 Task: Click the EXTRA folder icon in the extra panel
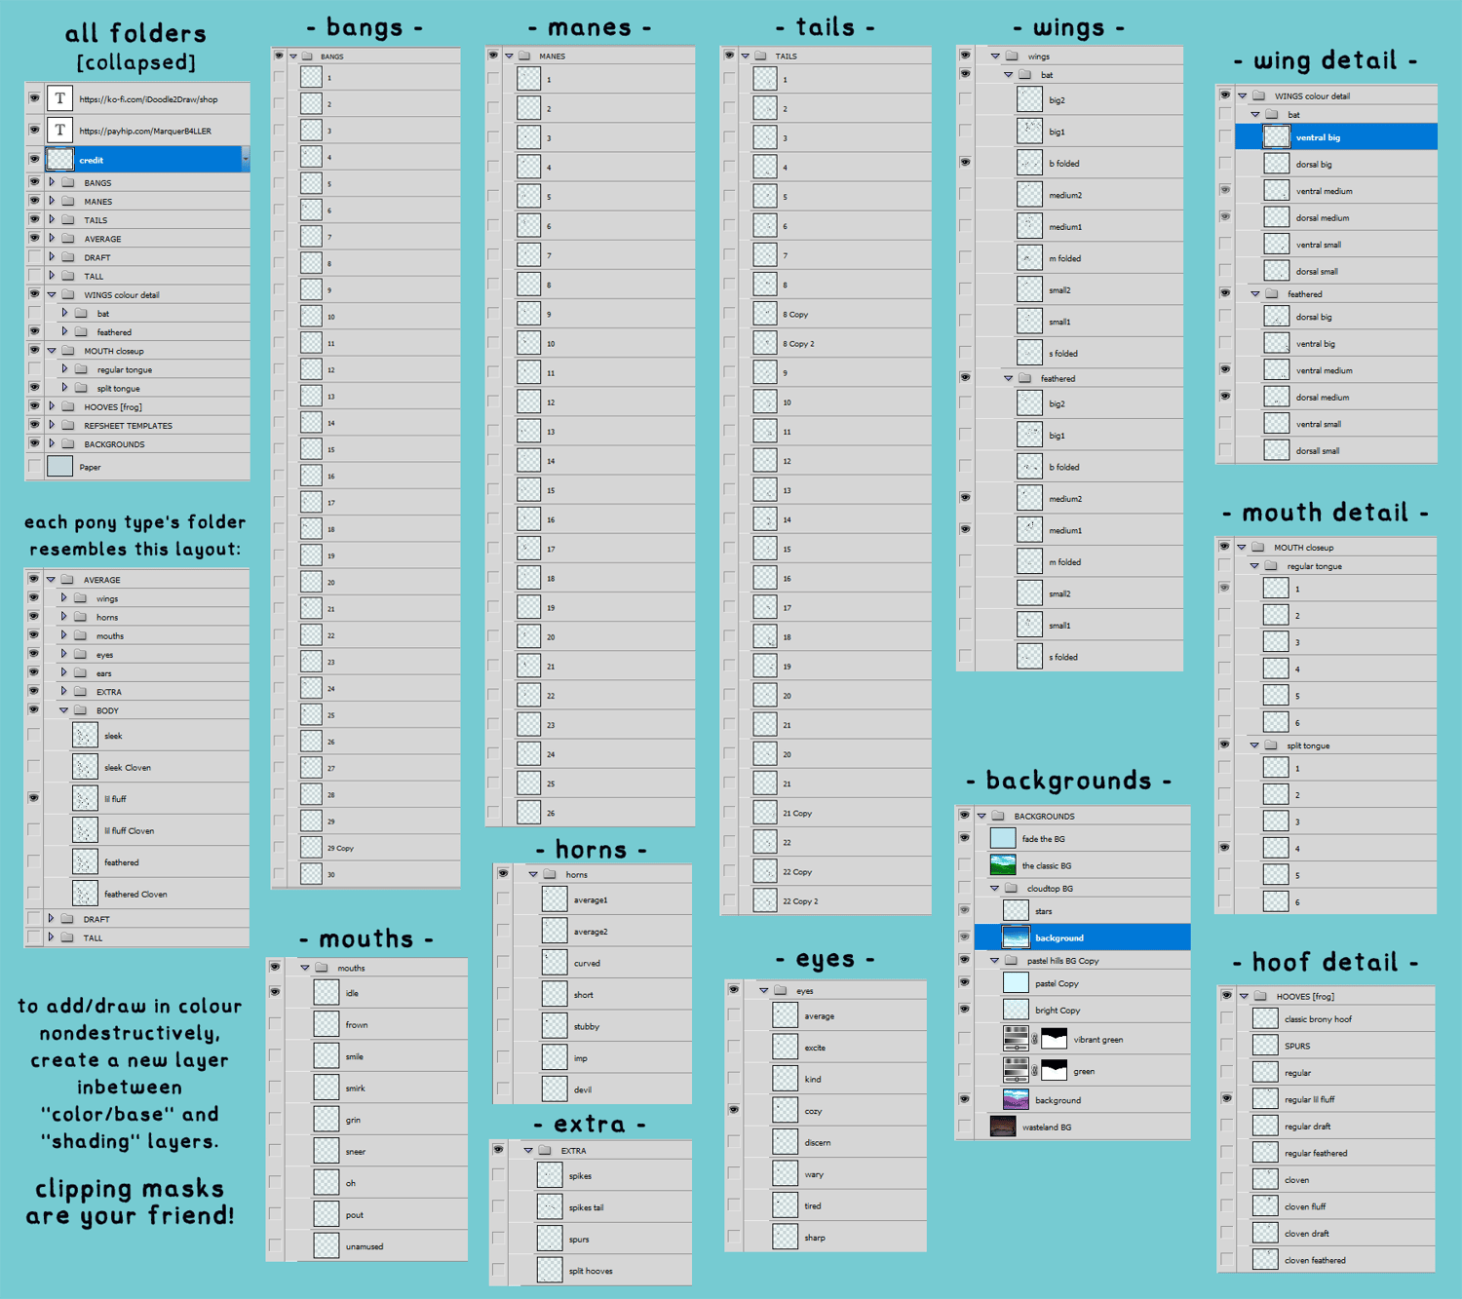[545, 1151]
